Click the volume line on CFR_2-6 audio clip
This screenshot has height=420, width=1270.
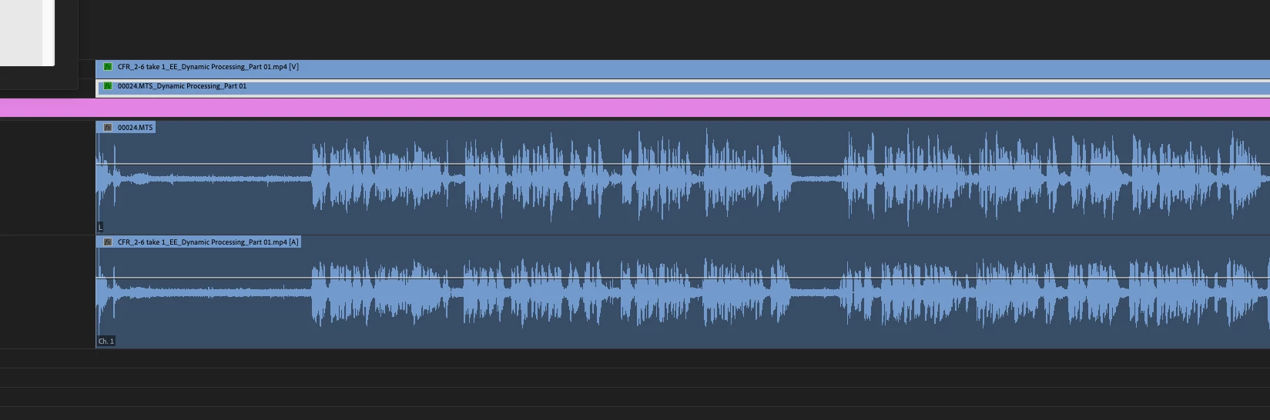pos(682,278)
